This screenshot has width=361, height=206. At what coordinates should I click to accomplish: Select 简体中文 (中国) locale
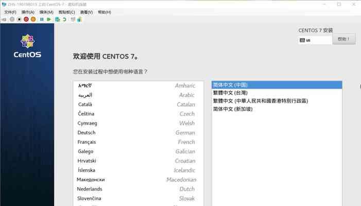277,85
